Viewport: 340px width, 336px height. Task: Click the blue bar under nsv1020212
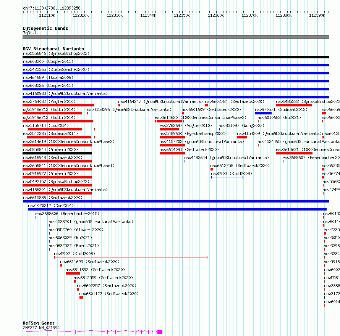(177, 209)
